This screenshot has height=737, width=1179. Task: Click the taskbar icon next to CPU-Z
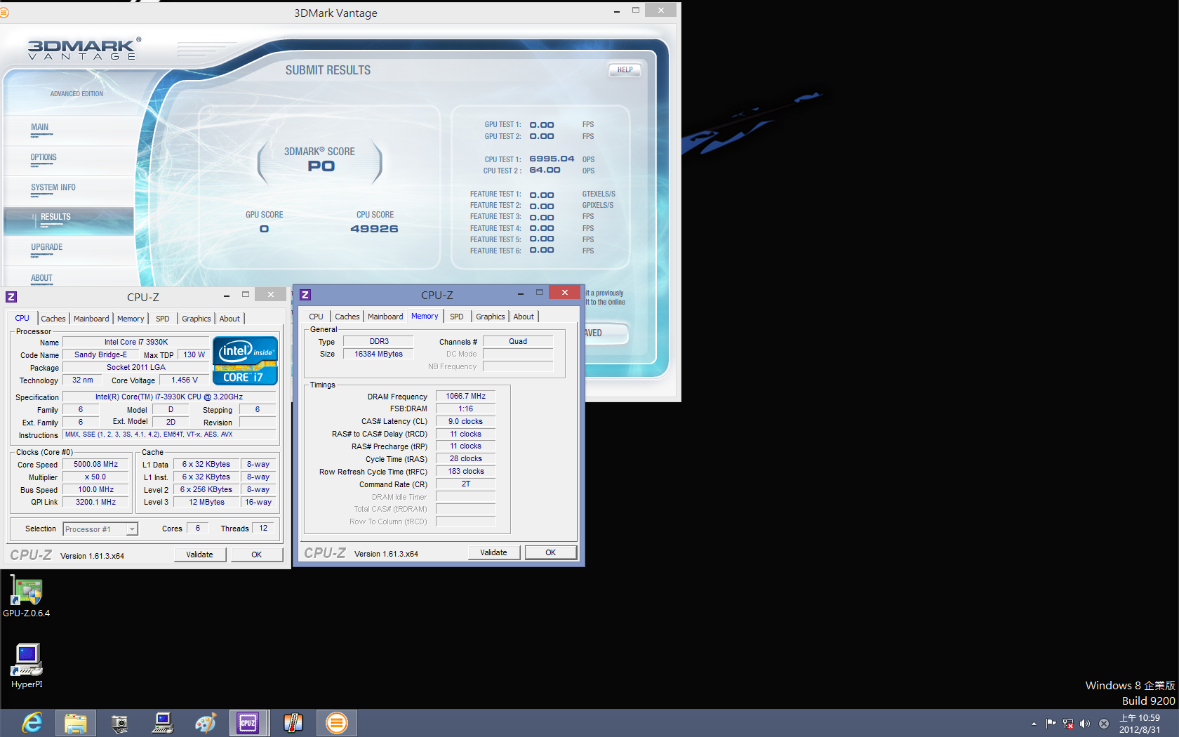[293, 722]
